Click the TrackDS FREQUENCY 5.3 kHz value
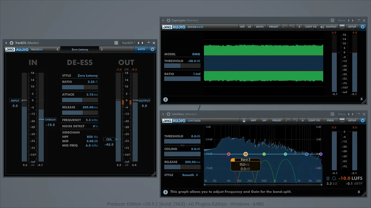Screen dimensions: 371x208 coord(92,120)
